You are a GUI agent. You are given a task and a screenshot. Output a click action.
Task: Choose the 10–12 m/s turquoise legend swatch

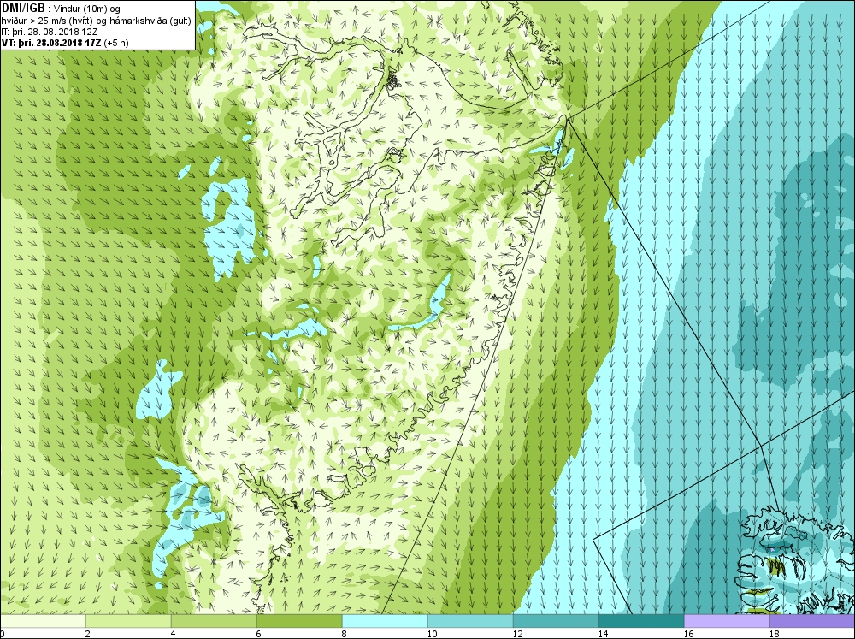(470, 621)
